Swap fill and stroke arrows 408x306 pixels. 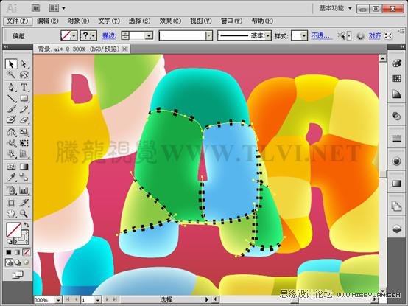point(27,224)
